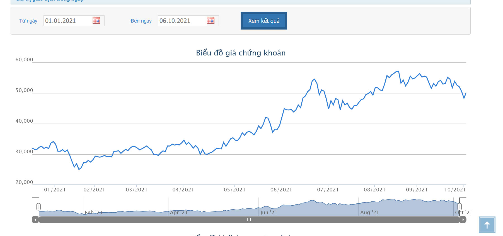Select the Apr '21 marker in navigator
This screenshot has width=503, height=236.
point(178,213)
